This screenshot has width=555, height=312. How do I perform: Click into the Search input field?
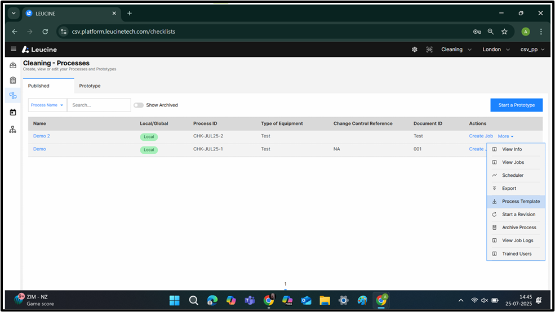tap(99, 105)
